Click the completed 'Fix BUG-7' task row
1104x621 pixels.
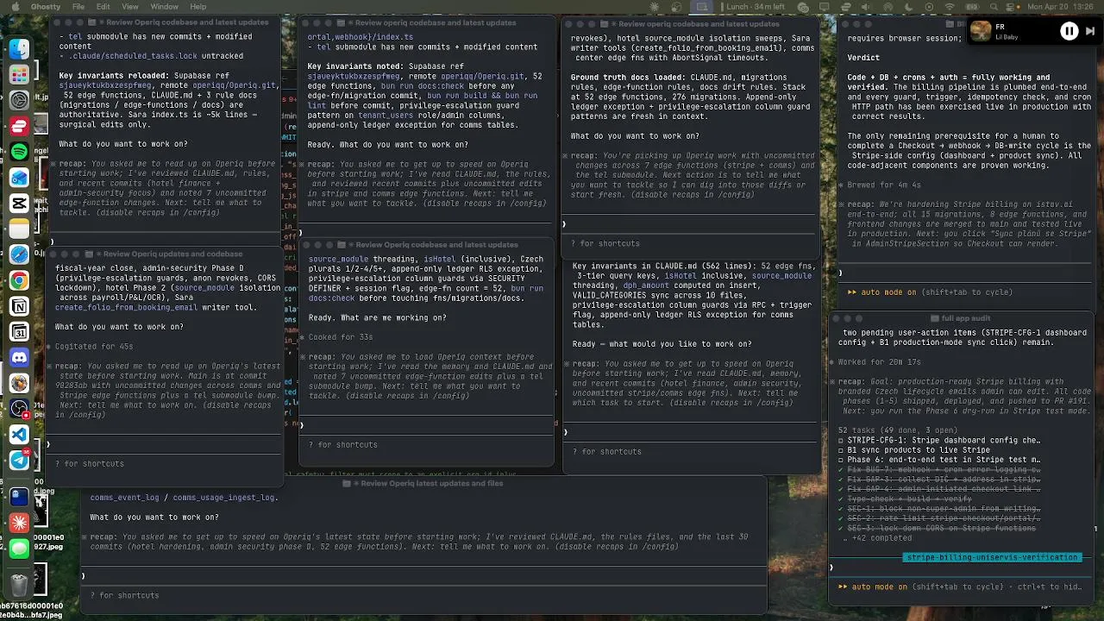(939, 470)
